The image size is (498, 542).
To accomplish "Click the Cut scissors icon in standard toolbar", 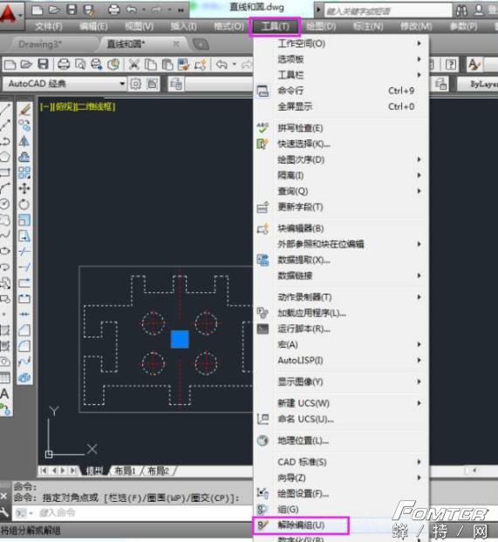I will pyautogui.click(x=134, y=64).
